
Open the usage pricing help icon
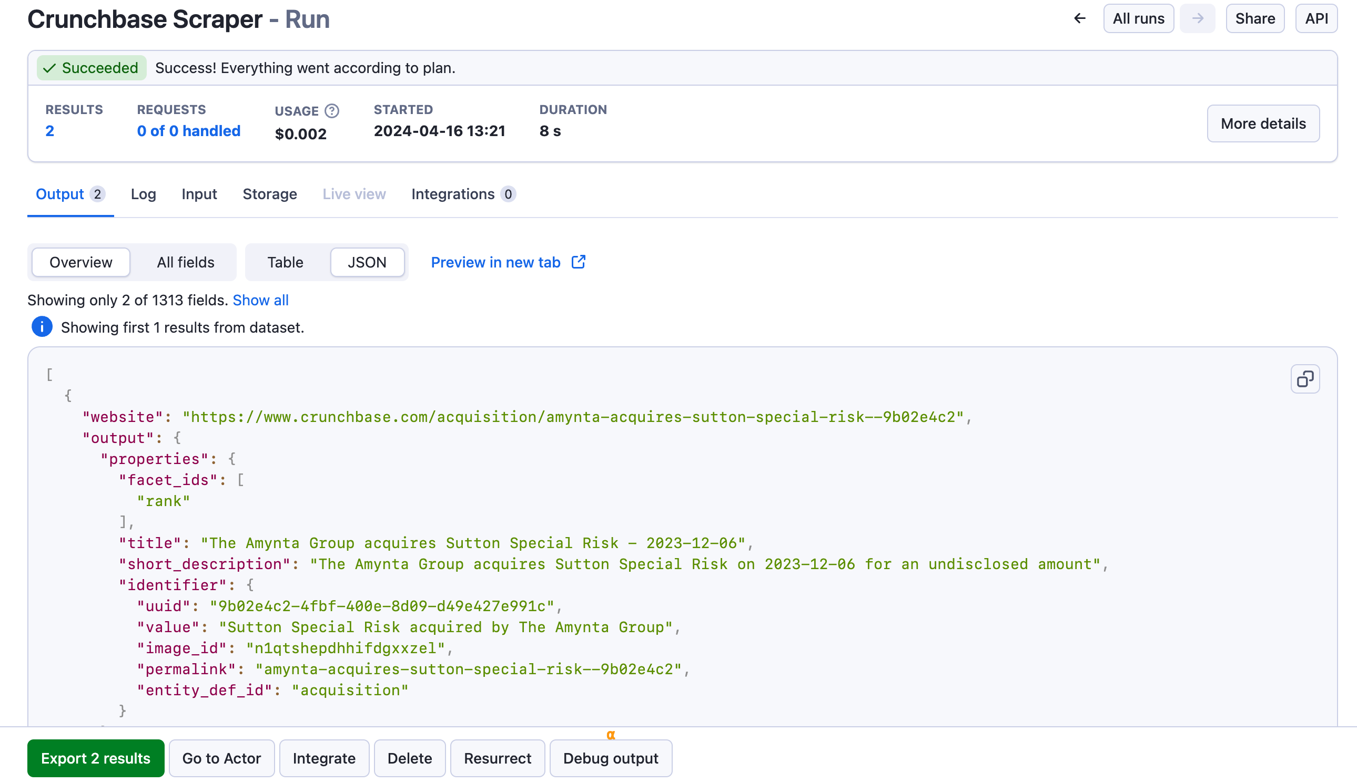pyautogui.click(x=331, y=111)
